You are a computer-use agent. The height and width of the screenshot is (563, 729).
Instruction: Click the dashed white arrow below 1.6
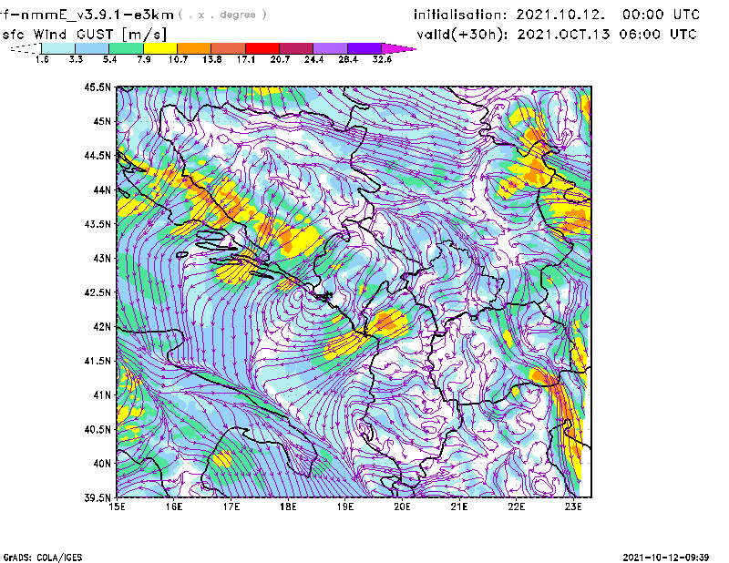pyautogui.click(x=26, y=48)
